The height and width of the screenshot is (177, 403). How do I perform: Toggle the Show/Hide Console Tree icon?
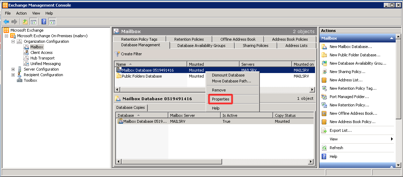click(x=33, y=22)
